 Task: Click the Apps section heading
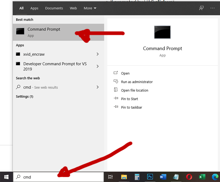[20, 45]
